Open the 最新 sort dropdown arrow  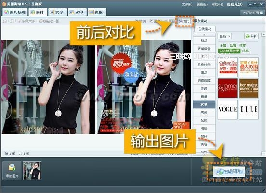(229, 36)
